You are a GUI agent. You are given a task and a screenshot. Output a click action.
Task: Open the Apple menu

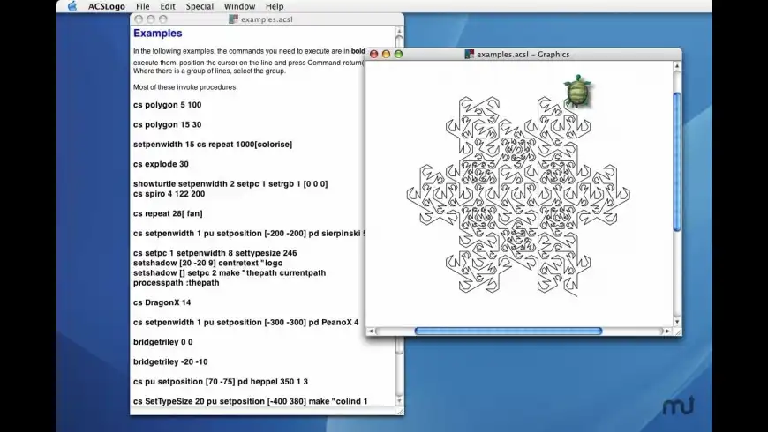coord(72,6)
